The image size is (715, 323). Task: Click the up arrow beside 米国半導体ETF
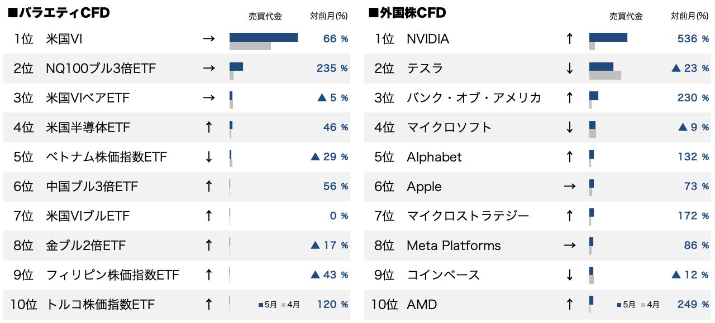pyautogui.click(x=209, y=128)
